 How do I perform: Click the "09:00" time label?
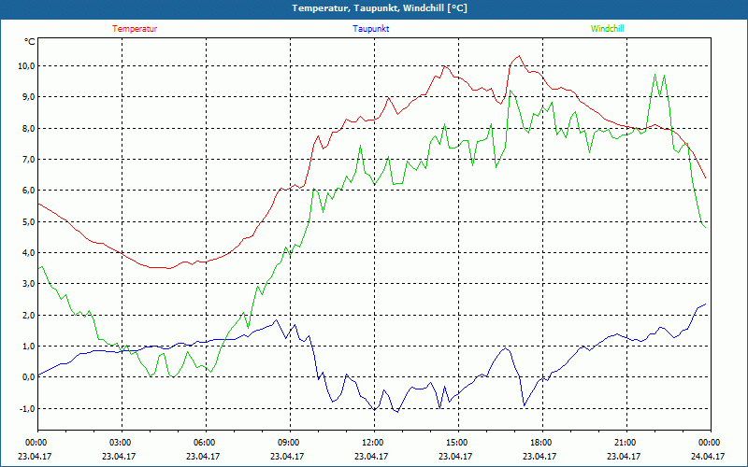coord(290,443)
